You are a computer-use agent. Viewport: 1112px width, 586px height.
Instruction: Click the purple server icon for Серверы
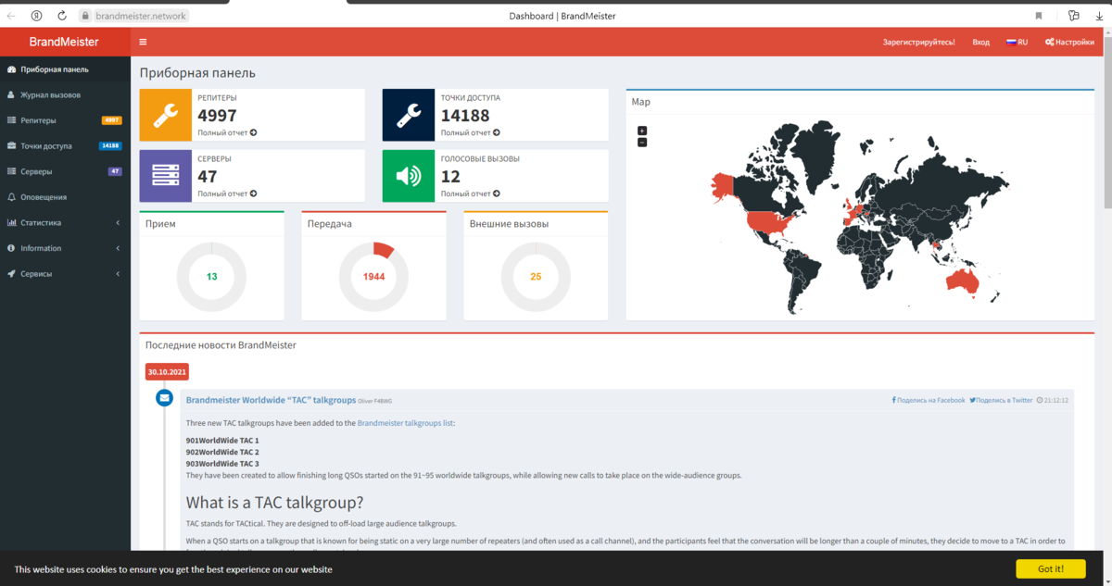166,176
